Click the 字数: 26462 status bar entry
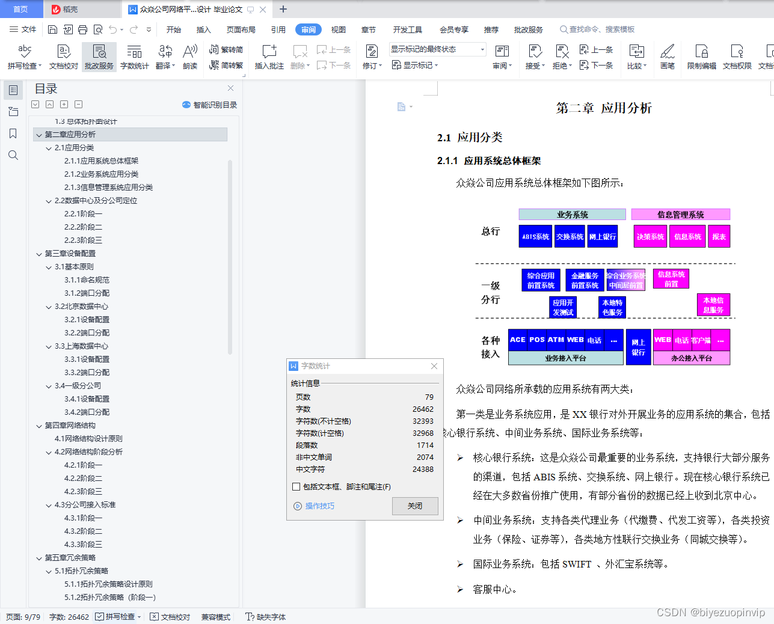774x624 pixels. [69, 617]
